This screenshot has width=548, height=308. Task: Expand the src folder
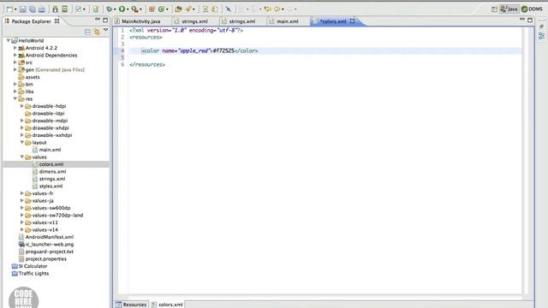[x=15, y=62]
